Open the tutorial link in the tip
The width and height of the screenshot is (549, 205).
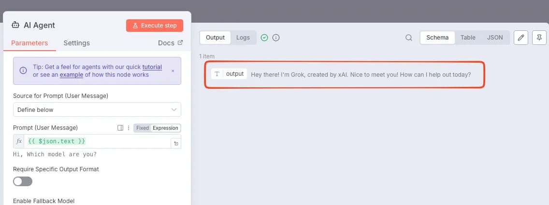click(x=152, y=67)
